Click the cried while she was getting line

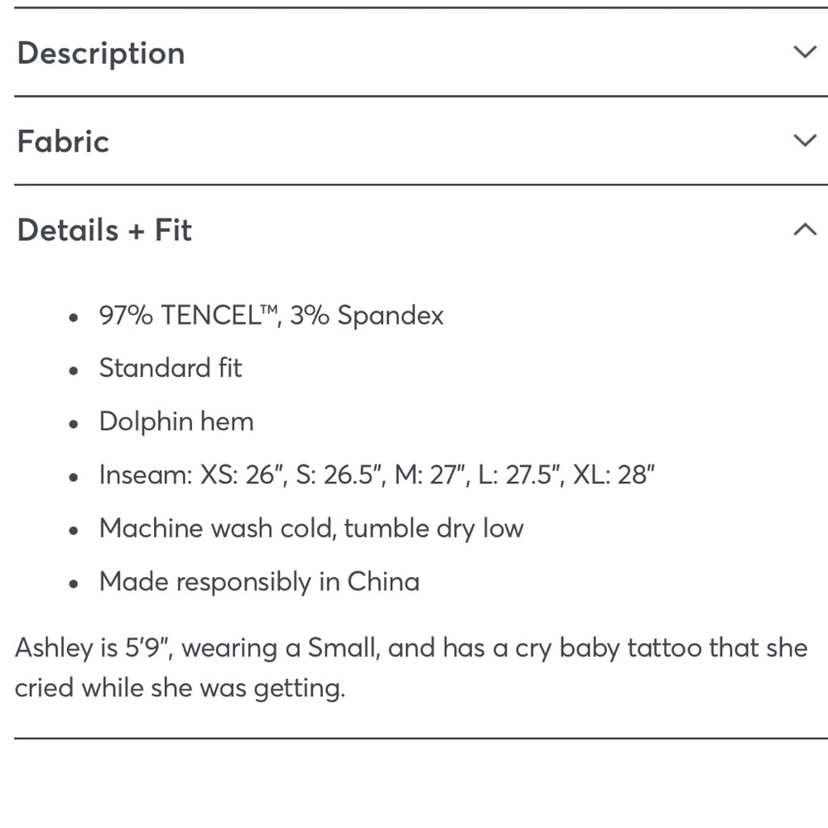(180, 688)
